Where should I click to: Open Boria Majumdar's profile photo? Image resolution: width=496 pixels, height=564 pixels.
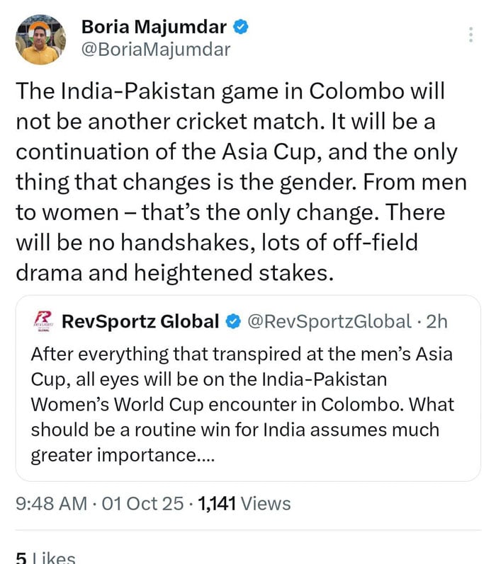click(x=40, y=40)
